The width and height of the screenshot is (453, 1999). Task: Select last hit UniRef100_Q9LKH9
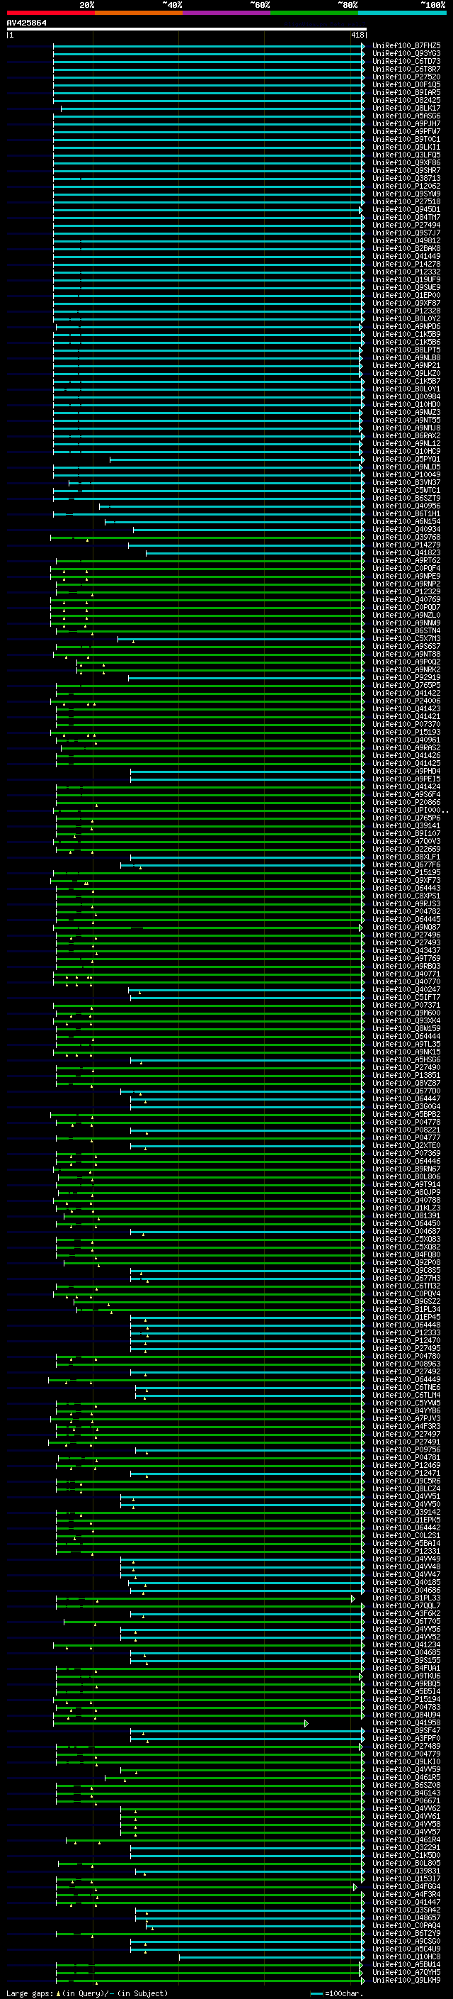[406, 1981]
